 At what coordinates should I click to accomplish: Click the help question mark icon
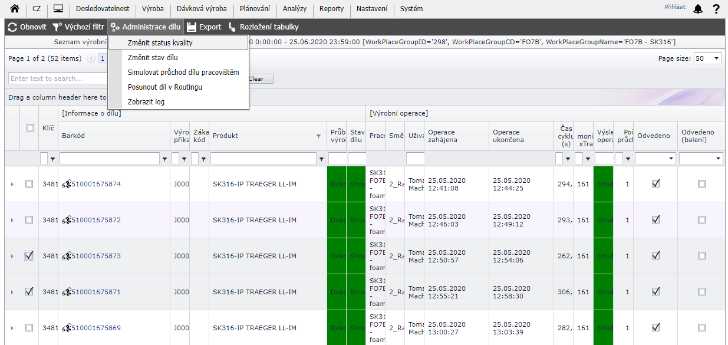tap(716, 9)
